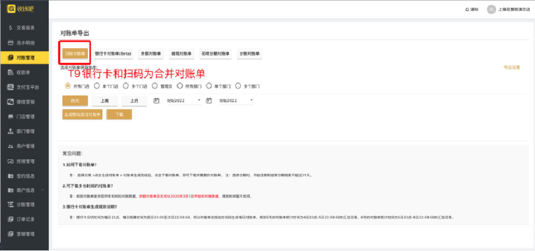Viewport: 535px width, 251px height.
Task: Open the start date calendar icon
Action: 157,101
